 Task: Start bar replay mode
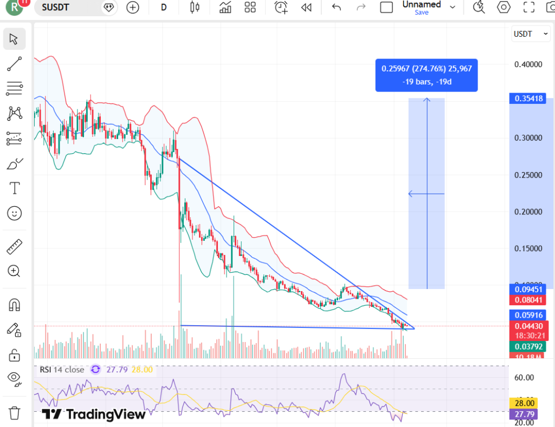click(x=306, y=8)
